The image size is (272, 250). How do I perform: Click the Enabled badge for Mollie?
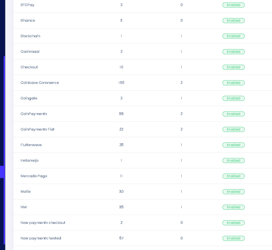[233, 192]
